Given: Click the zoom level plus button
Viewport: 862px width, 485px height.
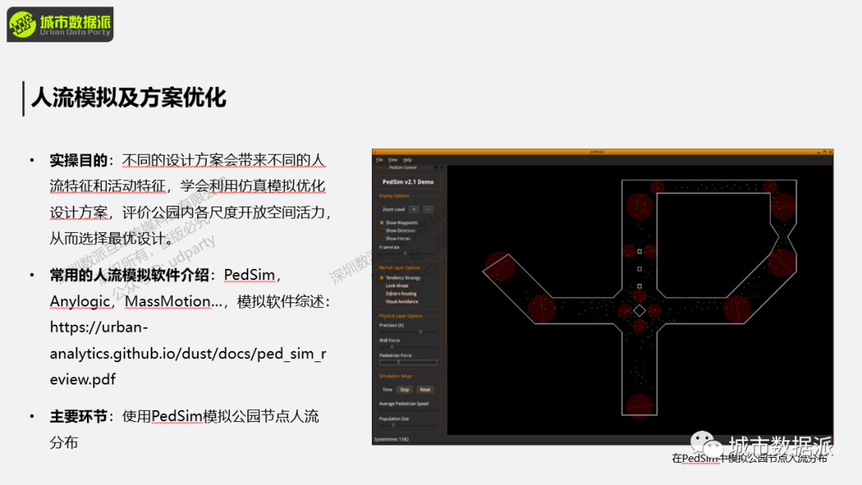Looking at the screenshot, I should [x=414, y=209].
